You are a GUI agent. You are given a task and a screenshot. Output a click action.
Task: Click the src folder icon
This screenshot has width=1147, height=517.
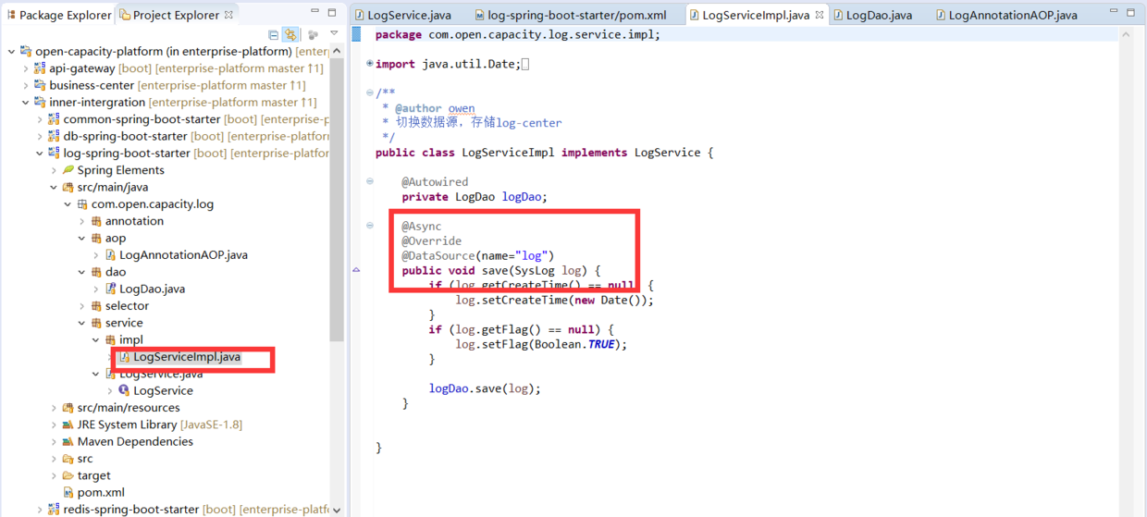coord(68,459)
